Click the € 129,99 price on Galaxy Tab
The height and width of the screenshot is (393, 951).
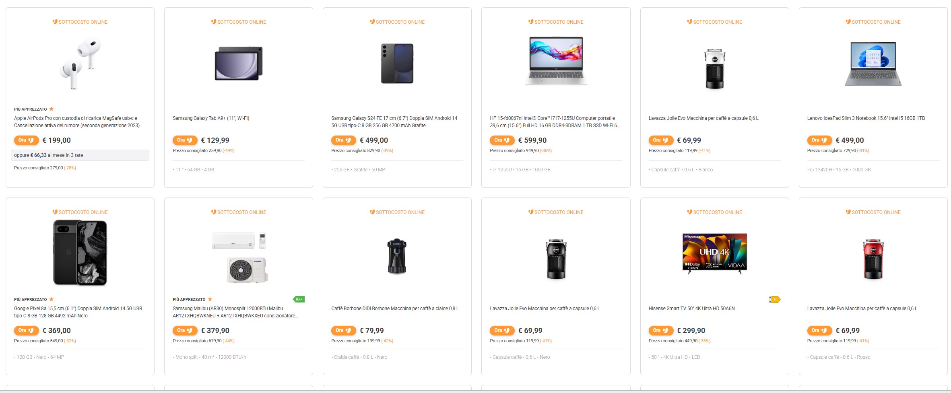coord(215,140)
